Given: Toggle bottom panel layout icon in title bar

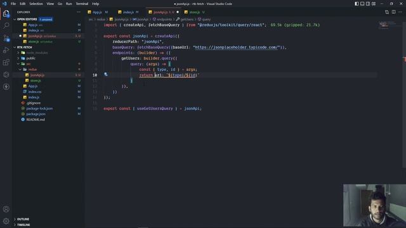Looking at the screenshot, I should click(x=362, y=4).
